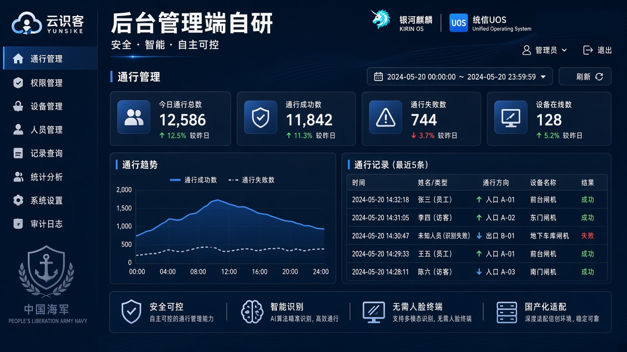Click the 智能识别 brain icon

click(x=253, y=312)
